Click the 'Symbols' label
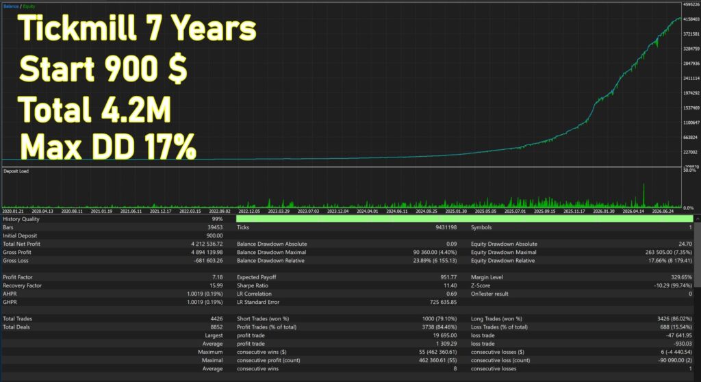701x382 pixels. [x=481, y=227]
